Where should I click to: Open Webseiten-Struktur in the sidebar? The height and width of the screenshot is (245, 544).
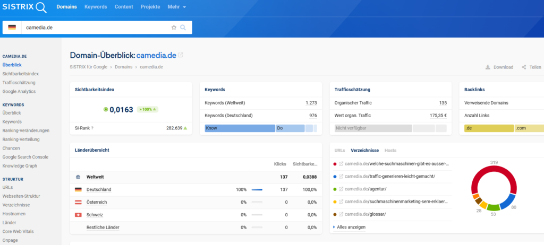coord(21,196)
